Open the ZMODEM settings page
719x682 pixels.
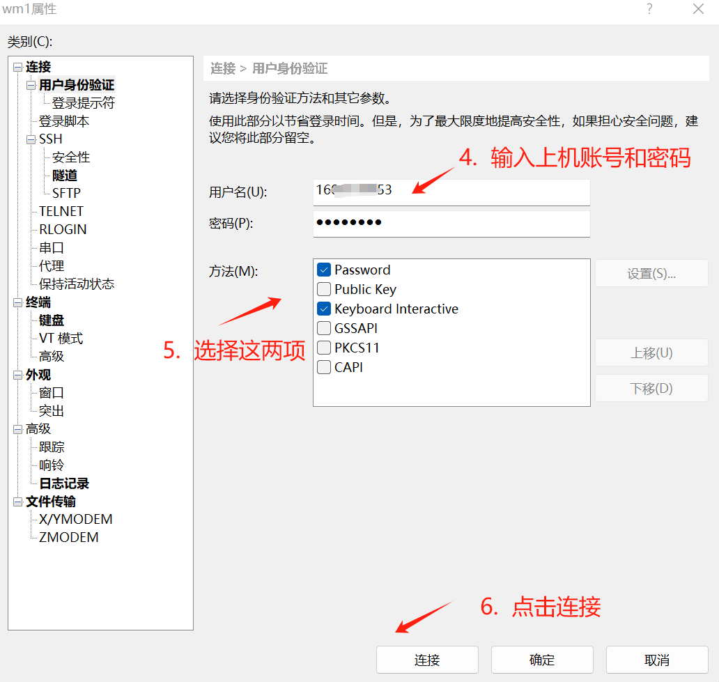click(x=68, y=538)
